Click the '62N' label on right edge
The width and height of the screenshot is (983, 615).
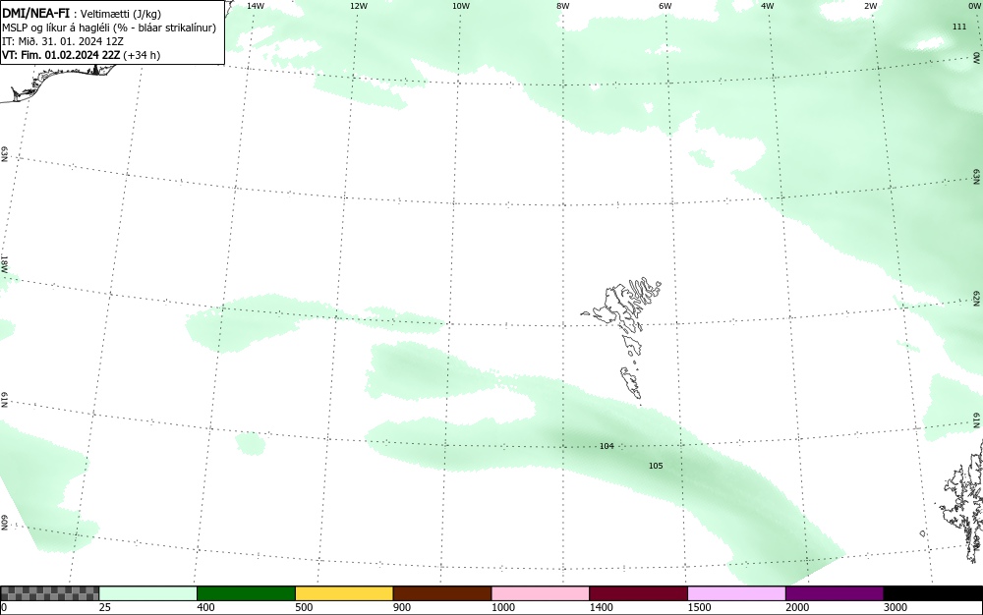pos(977,298)
